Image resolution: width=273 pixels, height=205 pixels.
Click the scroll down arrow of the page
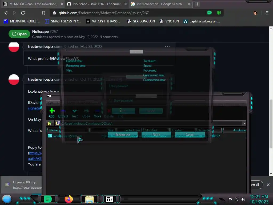click(x=271, y=174)
